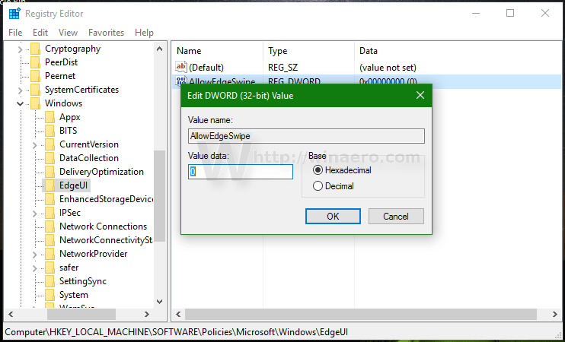Click the EnhancedStorageDevices folder icon
Screen dimensions: 565x342
click(x=49, y=199)
